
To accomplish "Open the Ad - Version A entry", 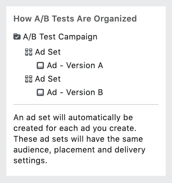I will point(75,65).
